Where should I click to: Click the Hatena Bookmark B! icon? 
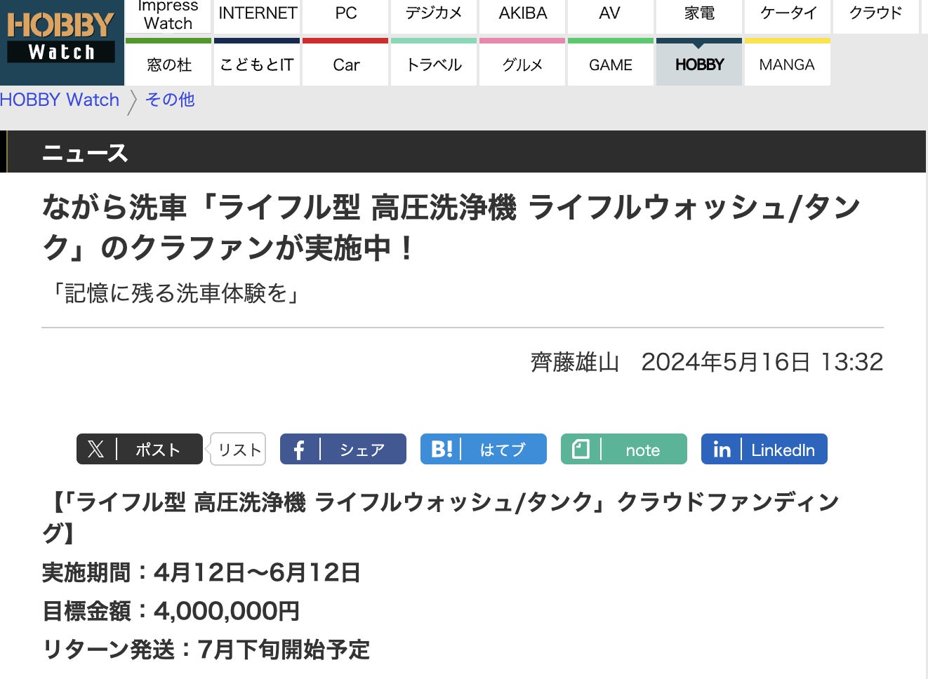442,450
